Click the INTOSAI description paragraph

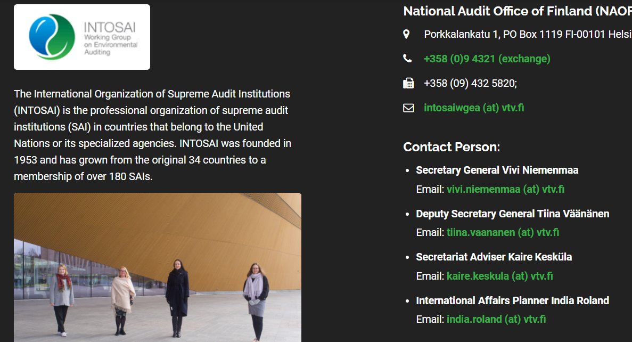(152, 135)
